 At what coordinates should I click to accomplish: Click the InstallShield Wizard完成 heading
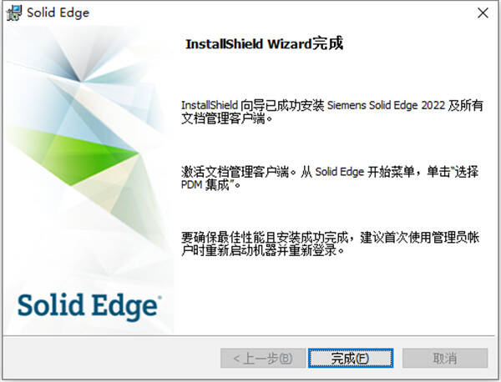(264, 43)
